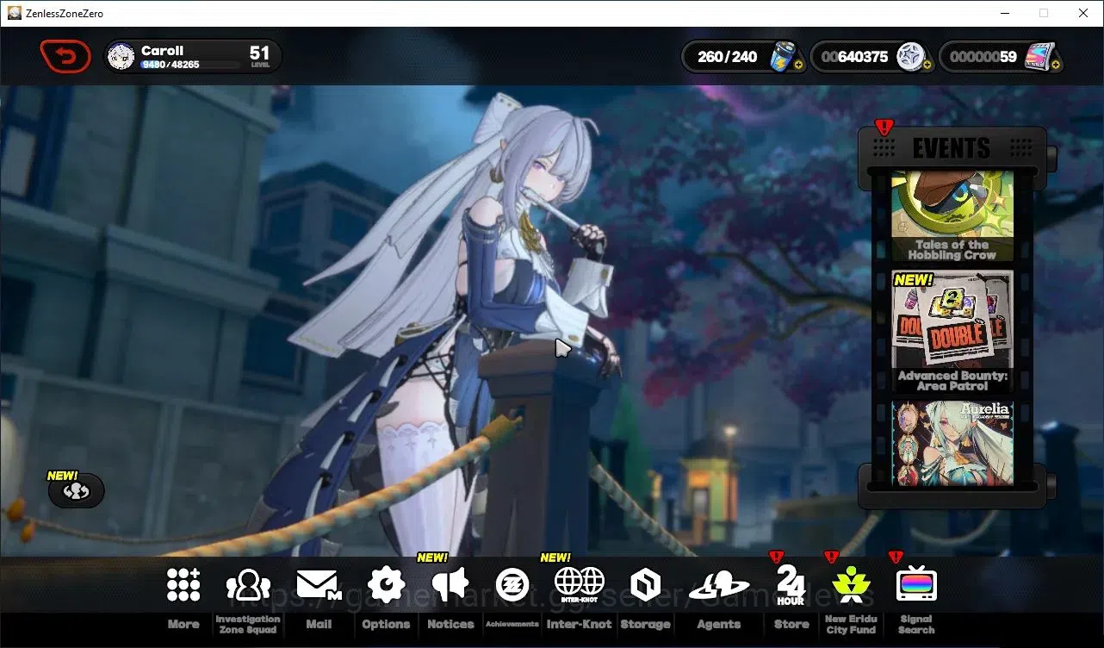Add film currency with plus icon
This screenshot has height=648, width=1104.
[1056, 65]
